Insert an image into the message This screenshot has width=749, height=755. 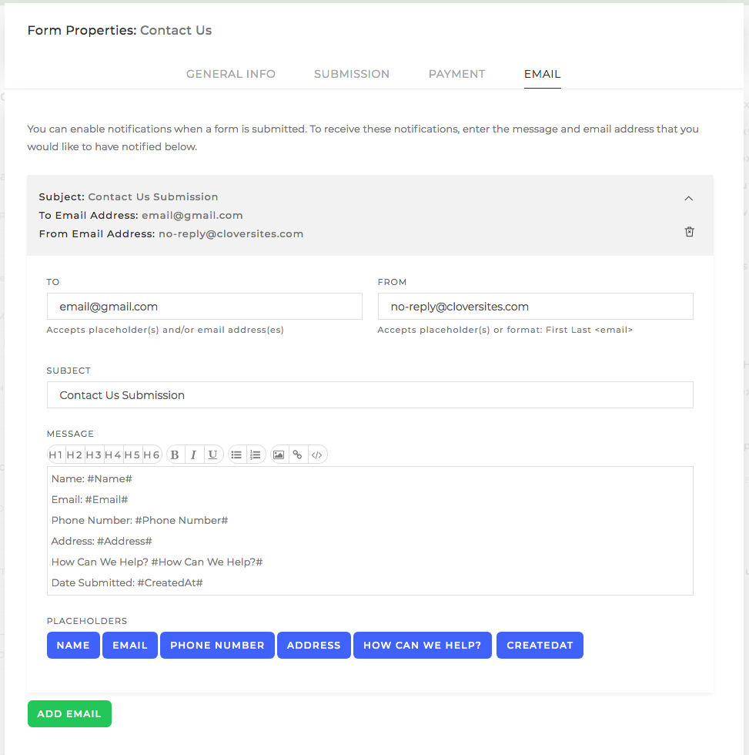click(x=279, y=454)
